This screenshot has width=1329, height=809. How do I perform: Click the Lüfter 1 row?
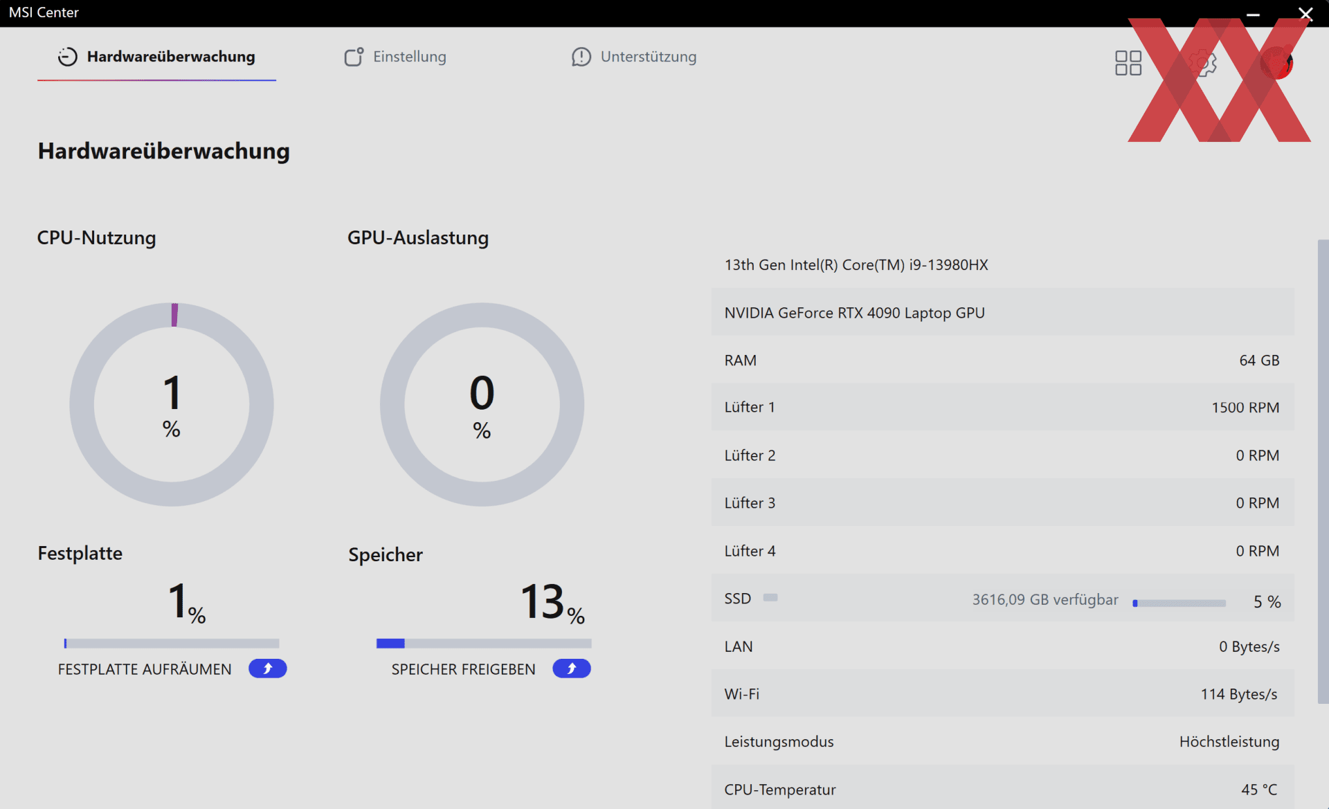pos(1002,408)
